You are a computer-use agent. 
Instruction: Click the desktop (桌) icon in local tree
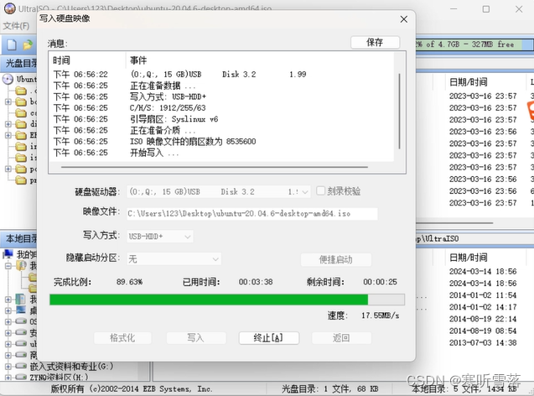pos(21,310)
